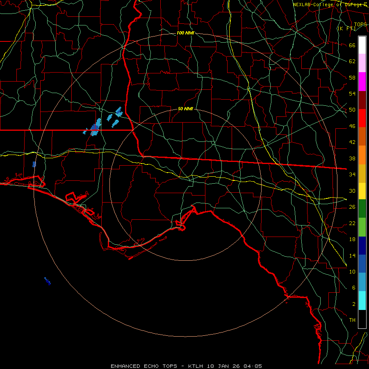Click the legend value '42'
This screenshot has width=369, height=369.
352,142
